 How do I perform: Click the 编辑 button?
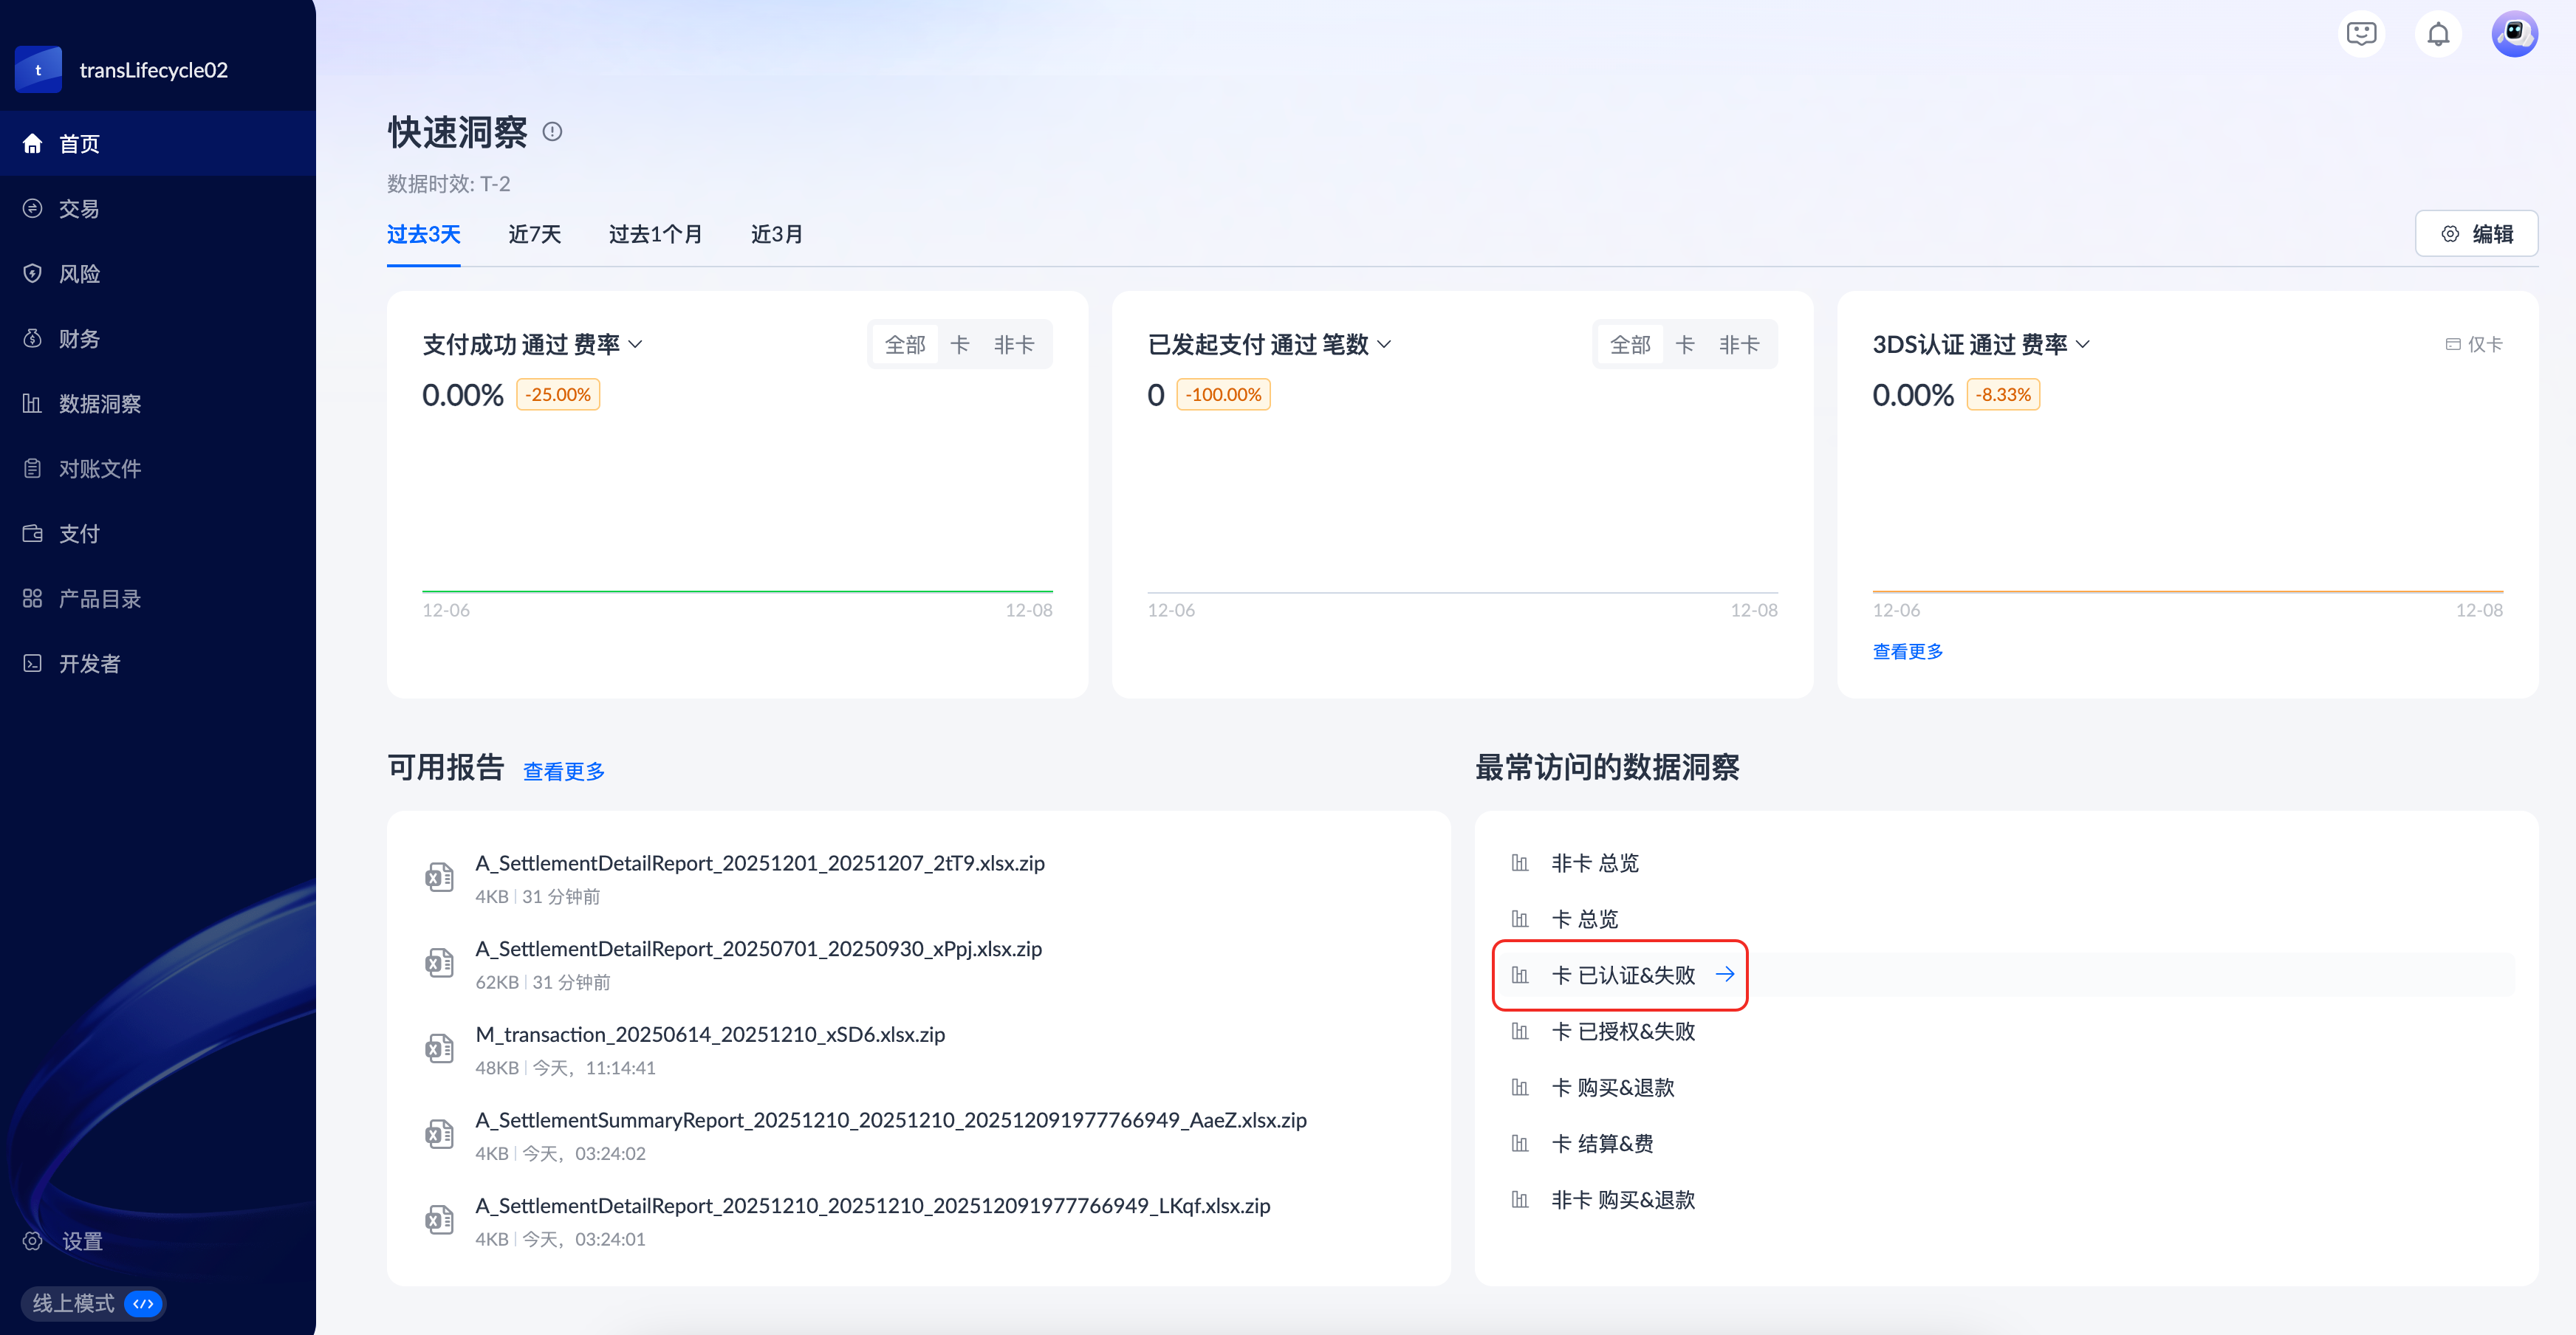tap(2476, 234)
